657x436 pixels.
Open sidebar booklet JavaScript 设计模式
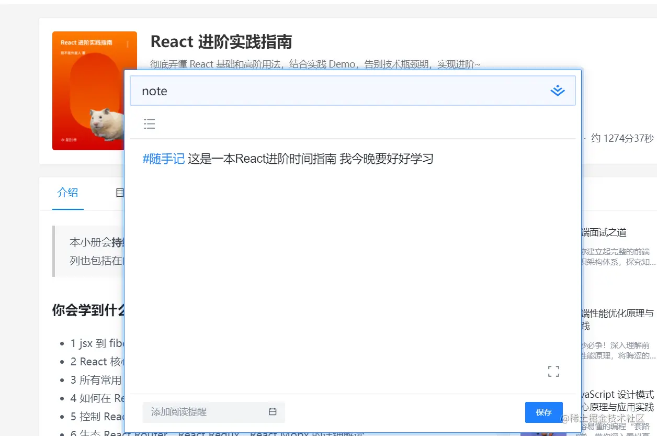point(617,394)
